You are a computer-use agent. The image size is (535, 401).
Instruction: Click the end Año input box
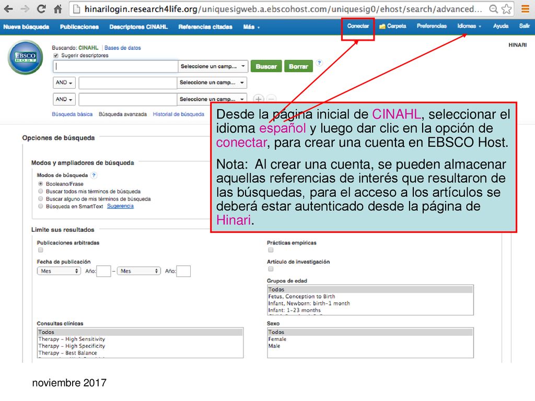[x=183, y=272]
